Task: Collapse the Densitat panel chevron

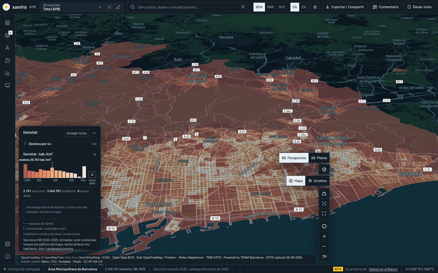Action: click(x=94, y=133)
